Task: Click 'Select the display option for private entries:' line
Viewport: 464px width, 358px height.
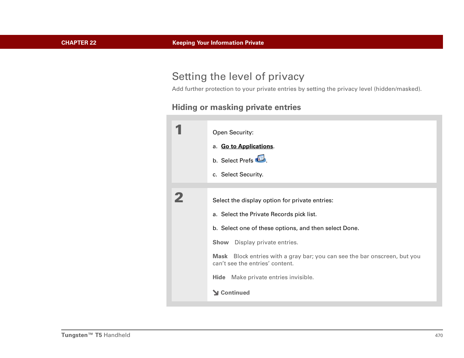Action: (273, 200)
